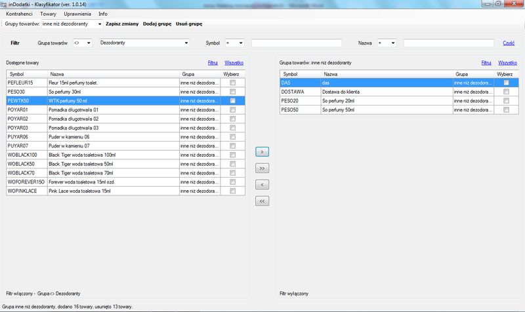Select the POYAR02 row
Image resolution: width=525 pixels, height=312 pixels.
(x=125, y=119)
